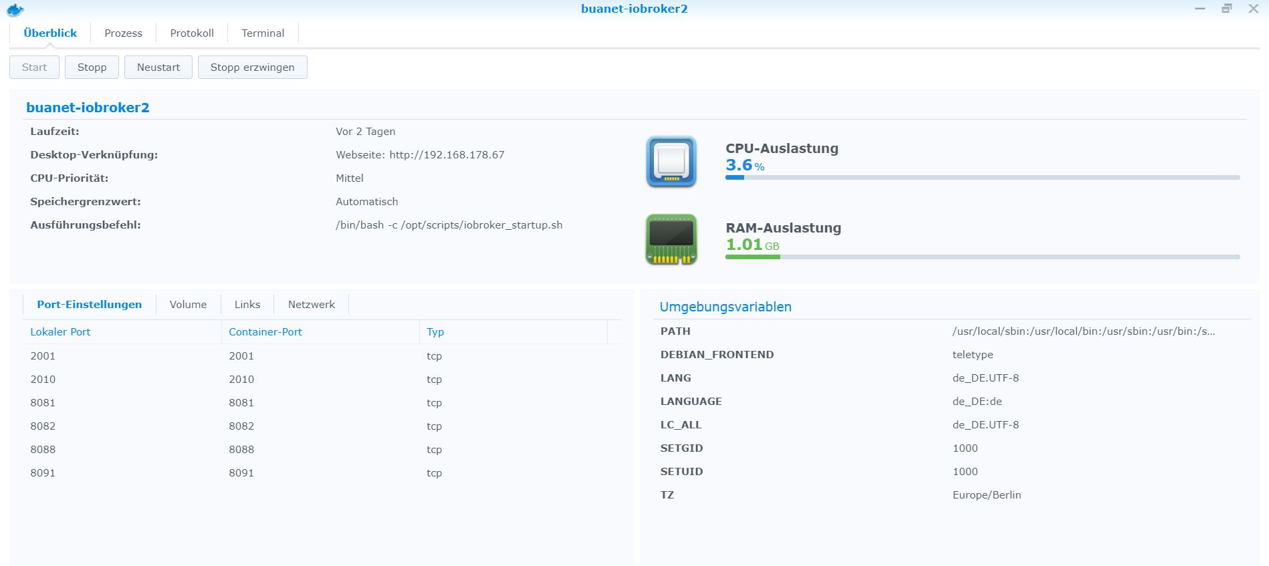Click the Docker whale icon in title bar
1269x566 pixels.
pos(15,9)
